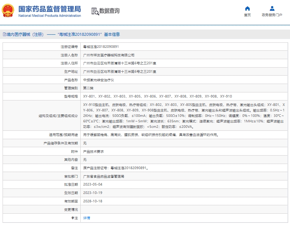Click National Medical Products Administration text
The image size is (290, 225).
(x=50, y=16)
